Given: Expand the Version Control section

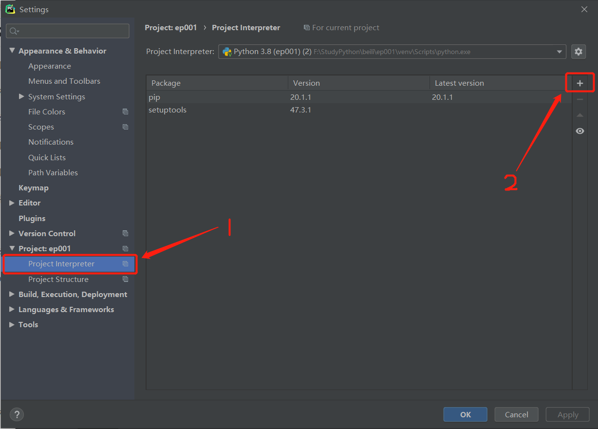Looking at the screenshot, I should point(12,233).
